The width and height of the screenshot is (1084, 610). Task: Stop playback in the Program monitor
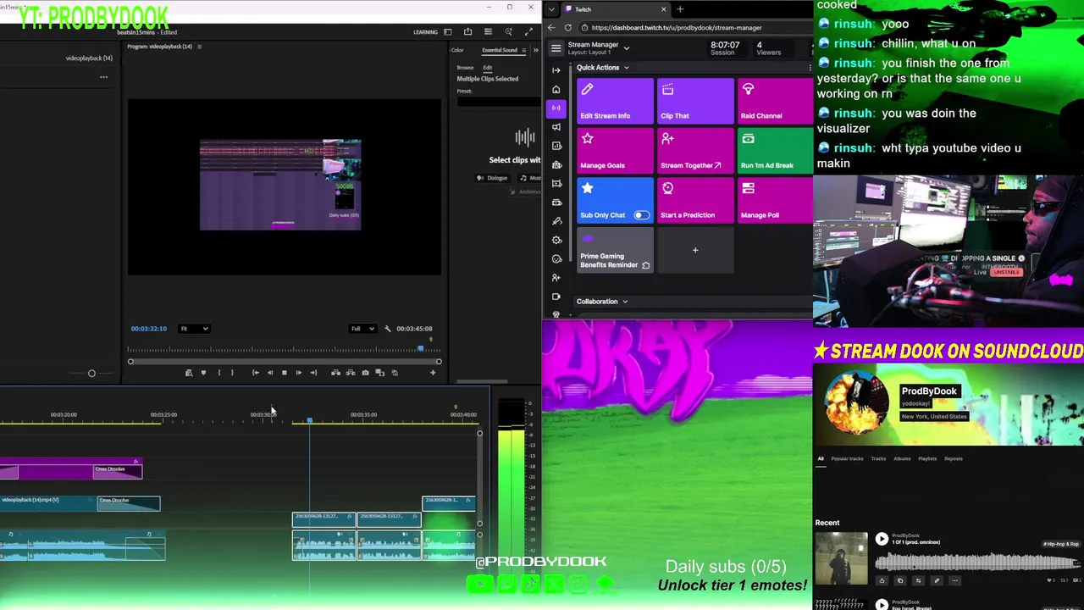[x=284, y=373]
